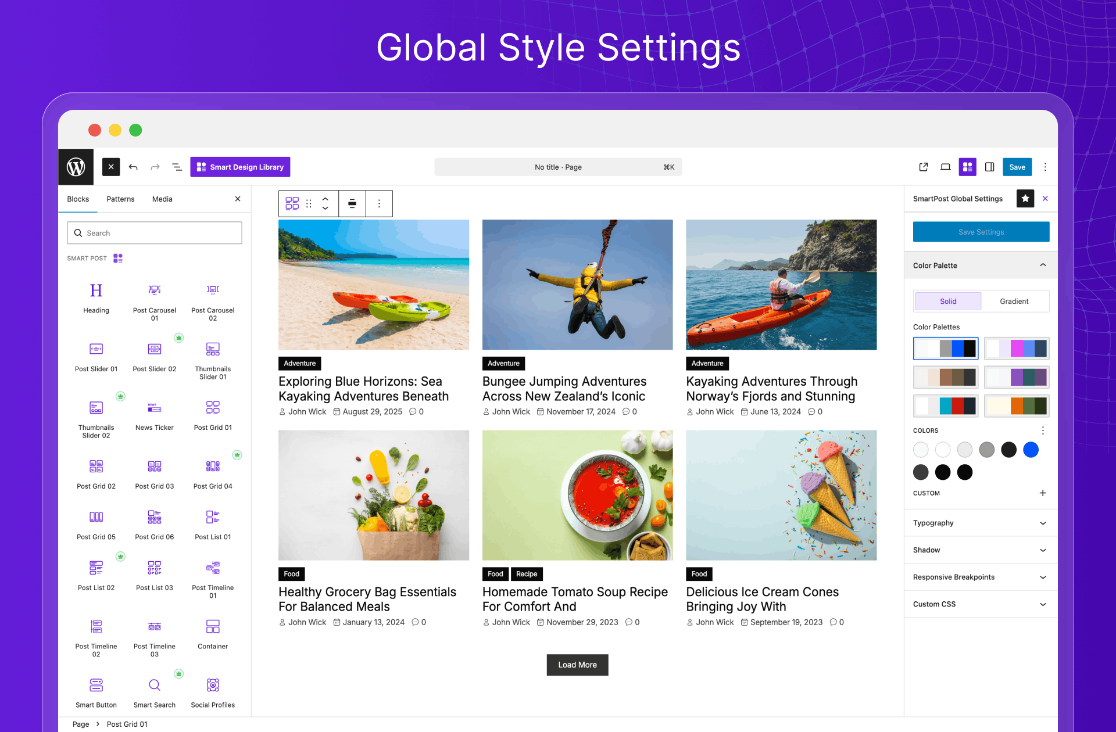Click the undo arrow in toolbar
The image size is (1116, 732).
(133, 167)
